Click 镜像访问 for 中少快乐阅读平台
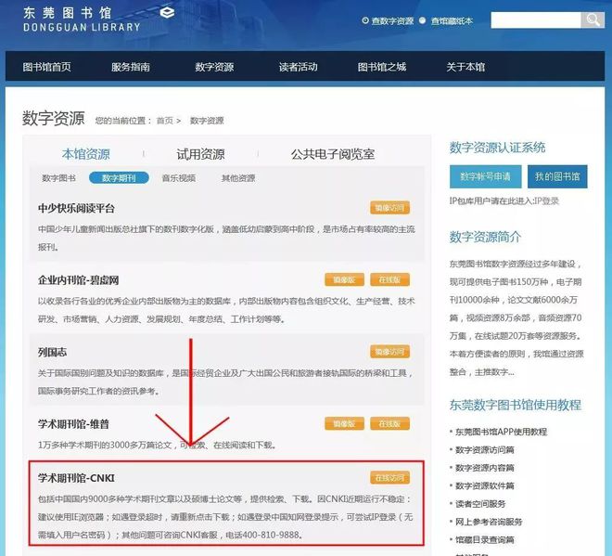Screen dimensions: 612x556 (389, 208)
